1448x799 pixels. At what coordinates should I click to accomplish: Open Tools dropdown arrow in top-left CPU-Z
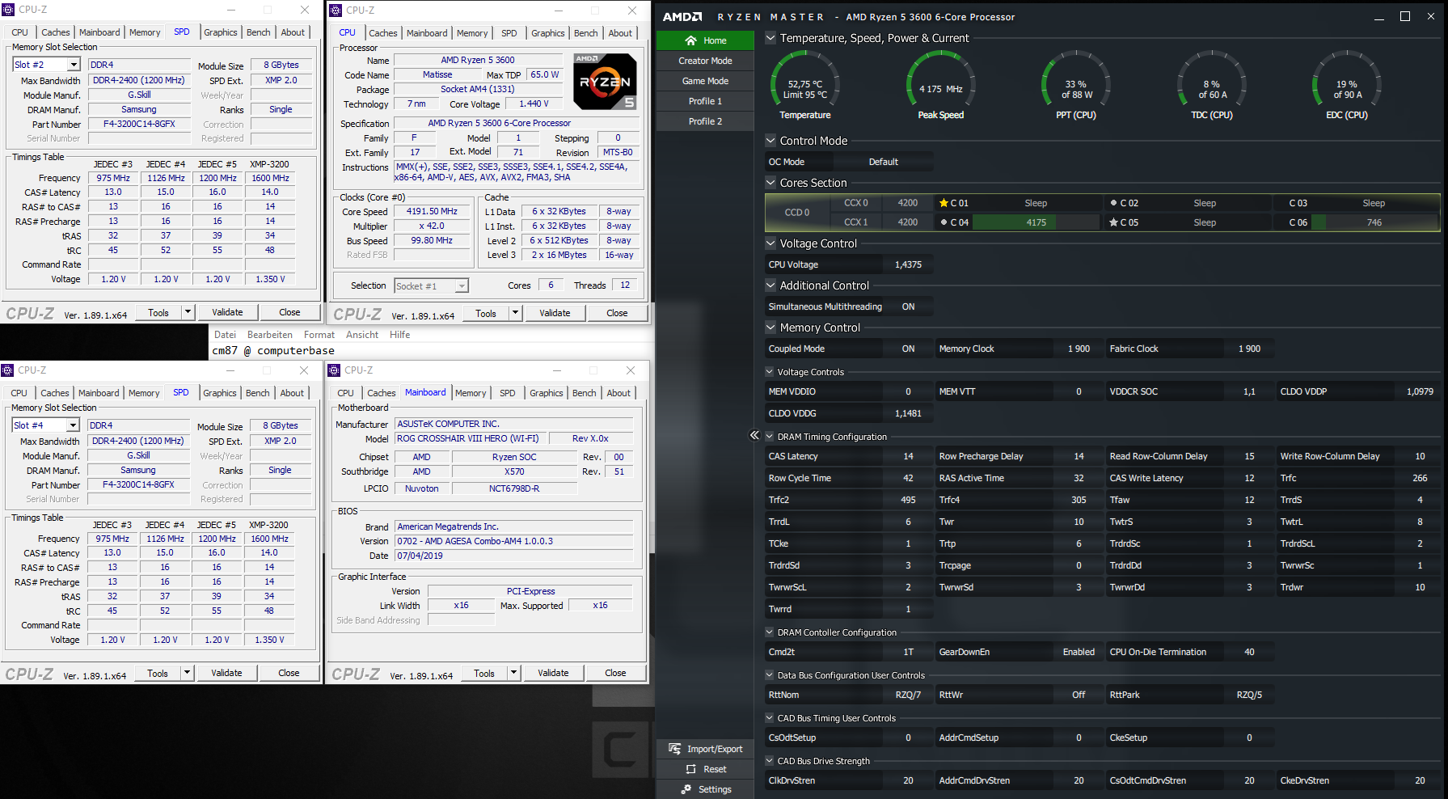tap(188, 312)
